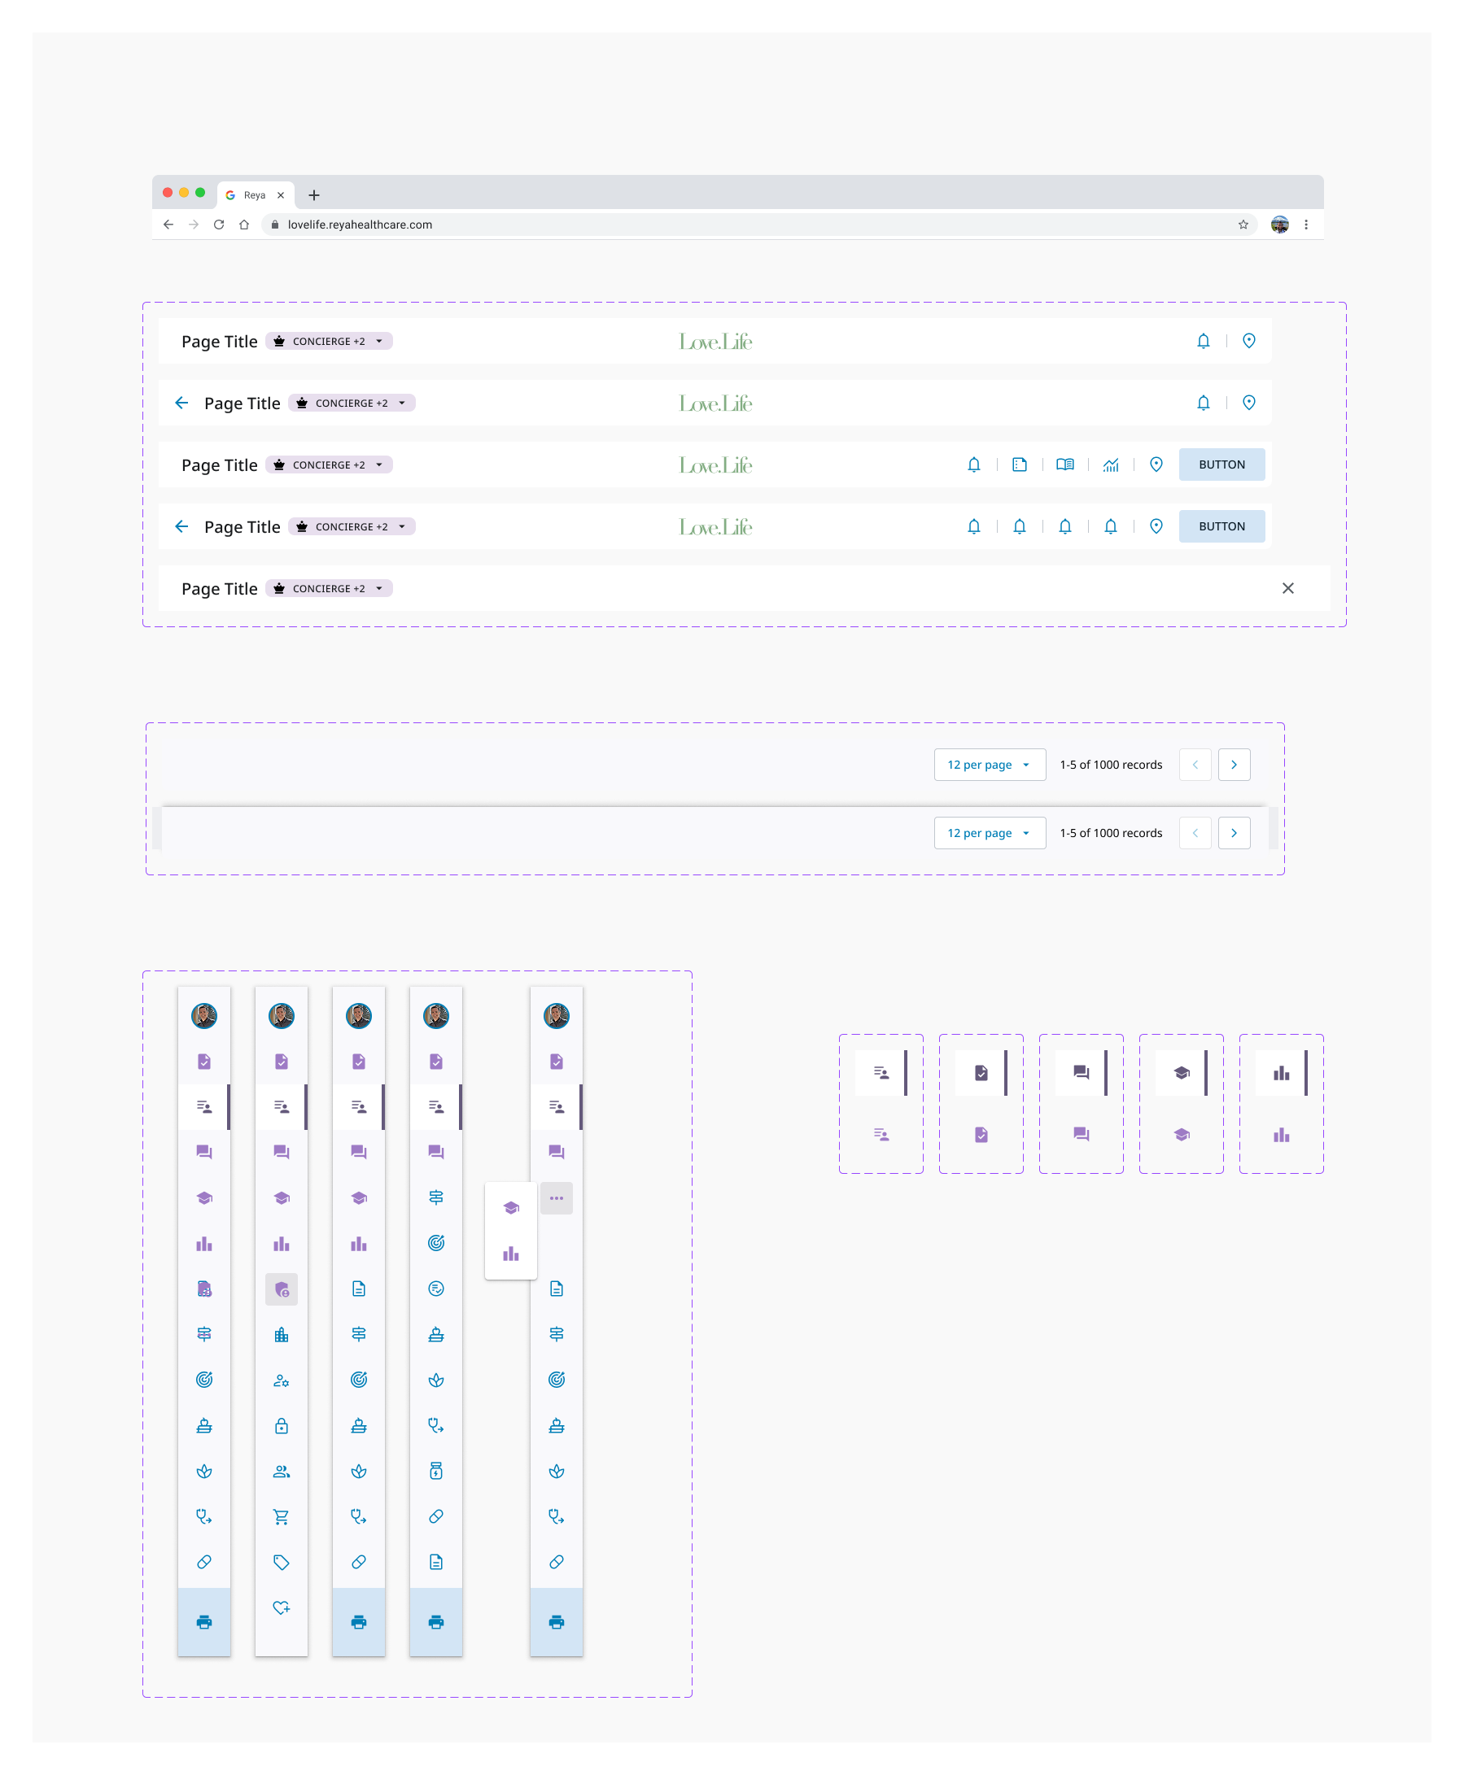Reload the page in the browser
The image size is (1464, 1775).
coord(218,225)
